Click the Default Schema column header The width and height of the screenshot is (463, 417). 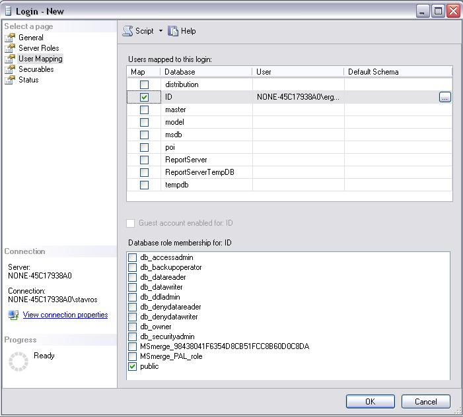pyautogui.click(x=398, y=72)
